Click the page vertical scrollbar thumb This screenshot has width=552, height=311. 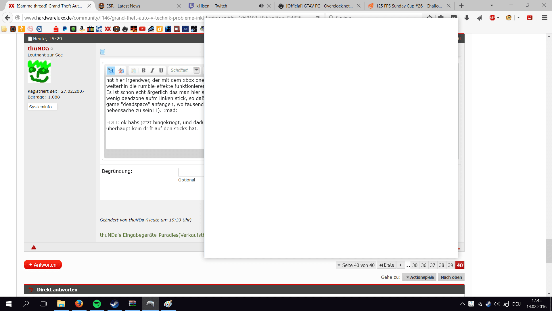tap(549, 251)
